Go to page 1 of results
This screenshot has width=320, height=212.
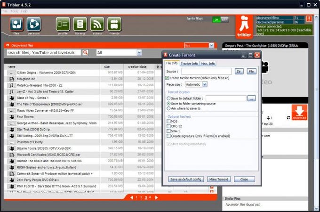click(136, 197)
